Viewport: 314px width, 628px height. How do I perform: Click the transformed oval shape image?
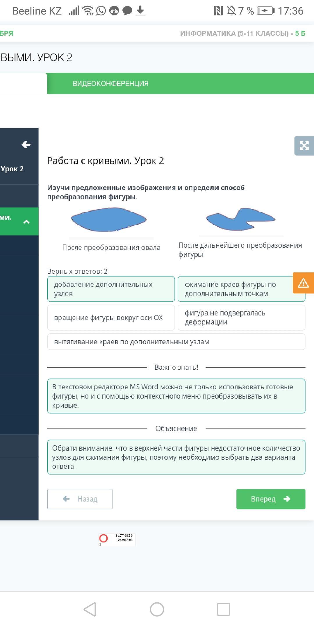[x=109, y=220]
